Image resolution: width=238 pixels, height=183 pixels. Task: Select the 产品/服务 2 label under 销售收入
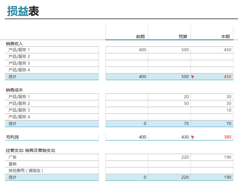pos(19,57)
